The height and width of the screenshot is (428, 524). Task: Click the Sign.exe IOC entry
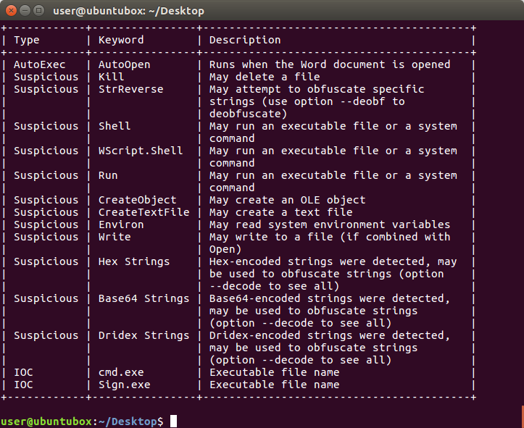(x=125, y=385)
